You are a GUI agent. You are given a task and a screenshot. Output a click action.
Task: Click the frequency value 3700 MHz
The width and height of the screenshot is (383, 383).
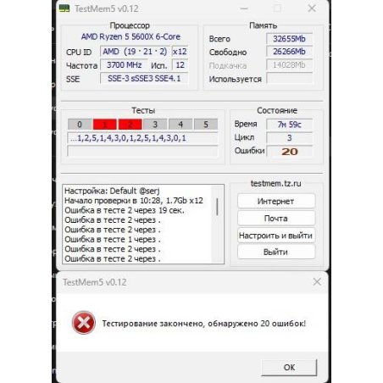click(124, 65)
